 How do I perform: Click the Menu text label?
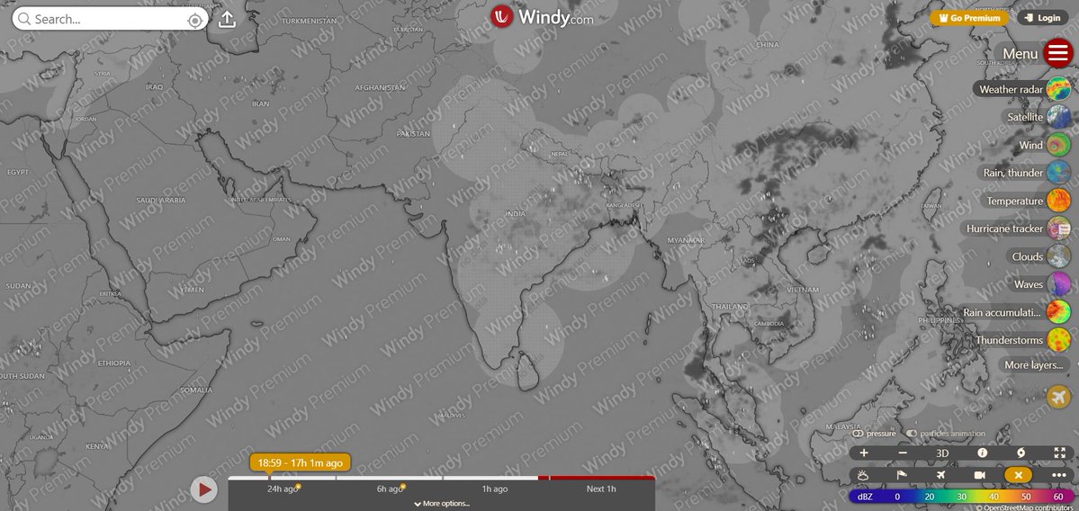click(1020, 54)
